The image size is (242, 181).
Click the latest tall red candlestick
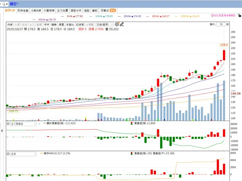tap(224, 55)
